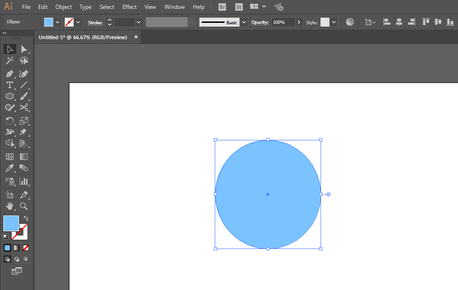Click the blue fill swatch in toolbox
The height and width of the screenshot is (290, 458).
click(x=11, y=223)
